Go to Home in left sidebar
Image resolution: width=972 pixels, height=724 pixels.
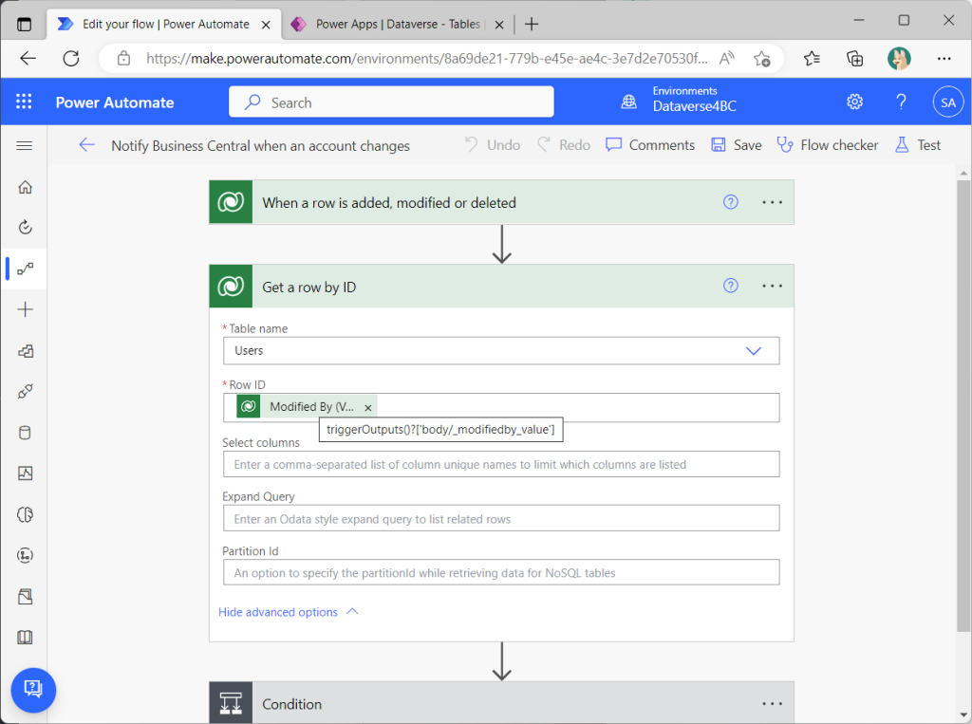pos(25,187)
